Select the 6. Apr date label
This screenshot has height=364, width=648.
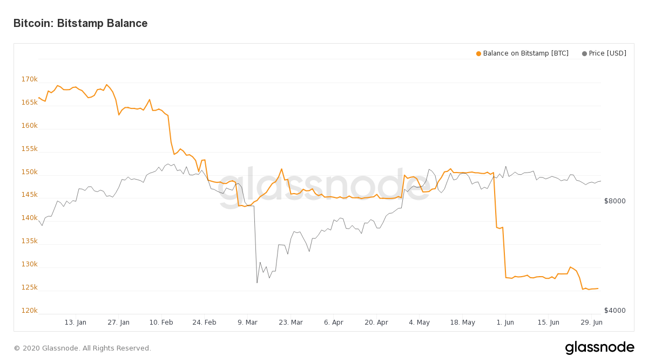pyautogui.click(x=333, y=322)
